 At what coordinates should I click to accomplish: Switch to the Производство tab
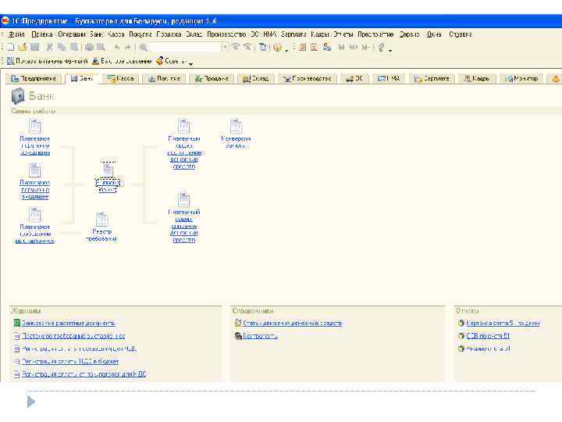click(308, 79)
